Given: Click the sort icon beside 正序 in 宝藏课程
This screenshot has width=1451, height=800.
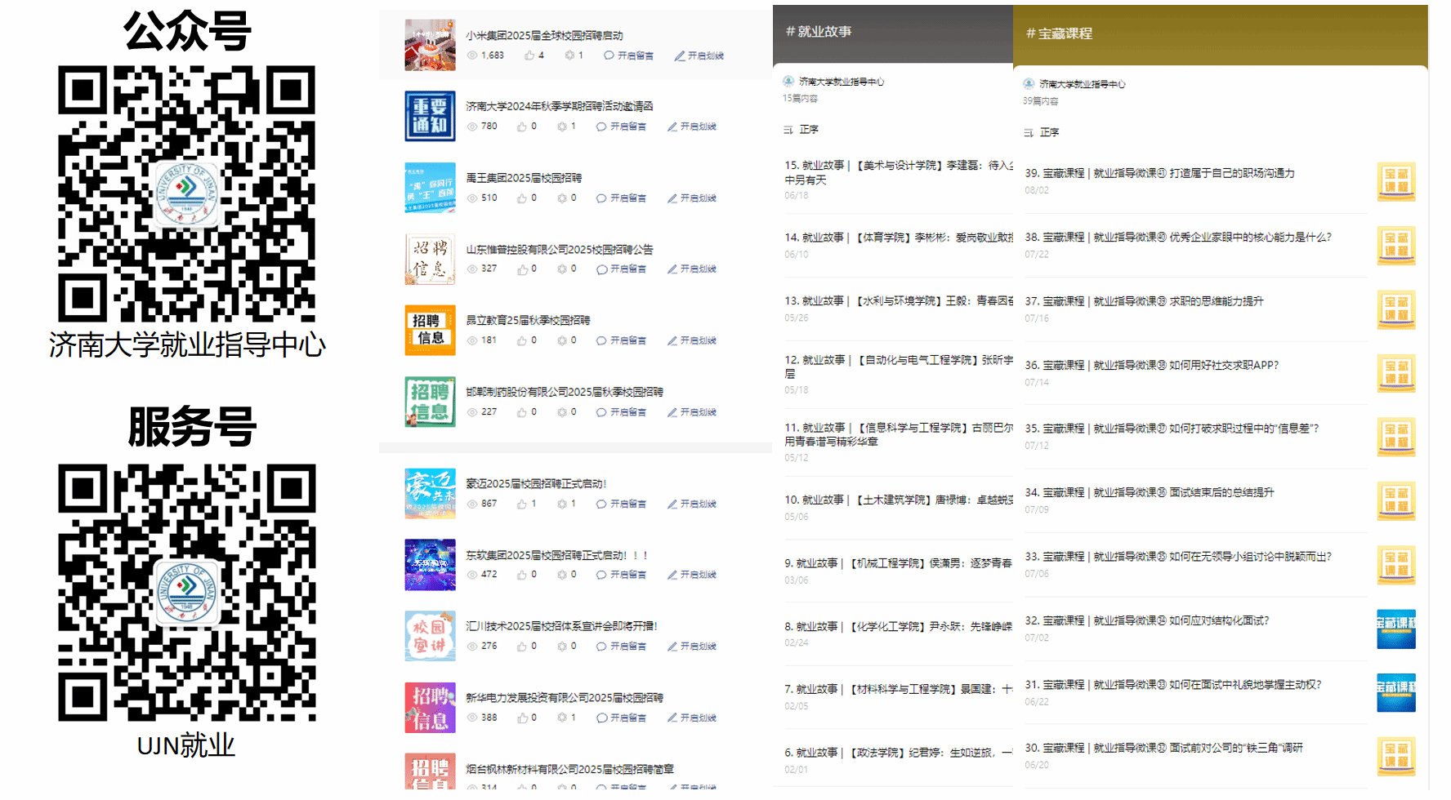Looking at the screenshot, I should [1029, 132].
